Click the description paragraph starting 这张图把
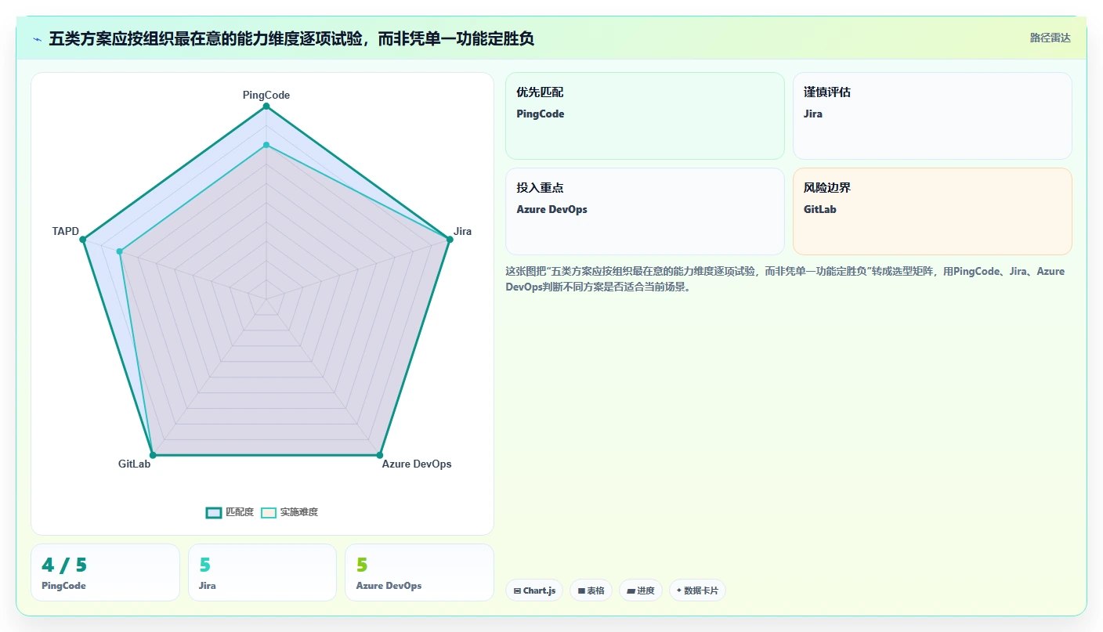The width and height of the screenshot is (1103, 632). [x=785, y=279]
